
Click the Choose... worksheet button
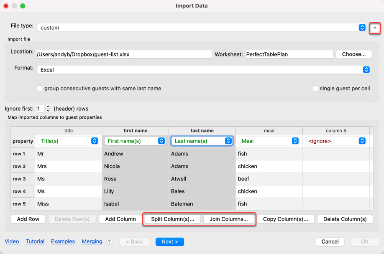point(353,54)
